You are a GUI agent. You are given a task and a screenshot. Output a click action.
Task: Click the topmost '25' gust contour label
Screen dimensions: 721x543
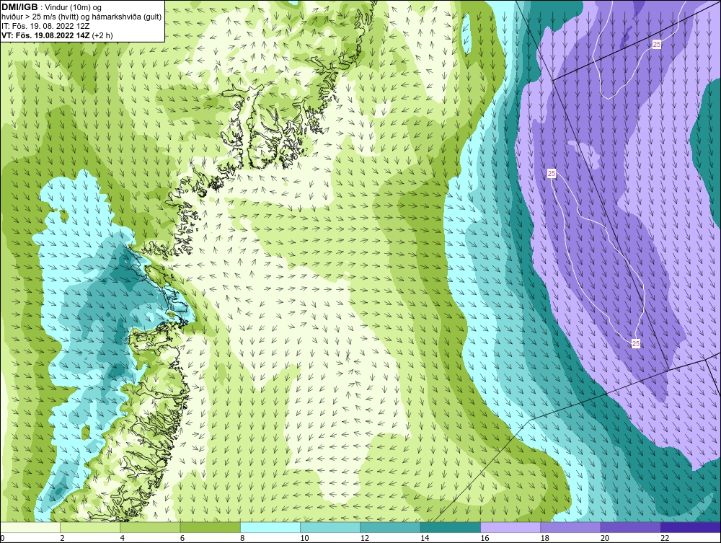tap(657, 45)
